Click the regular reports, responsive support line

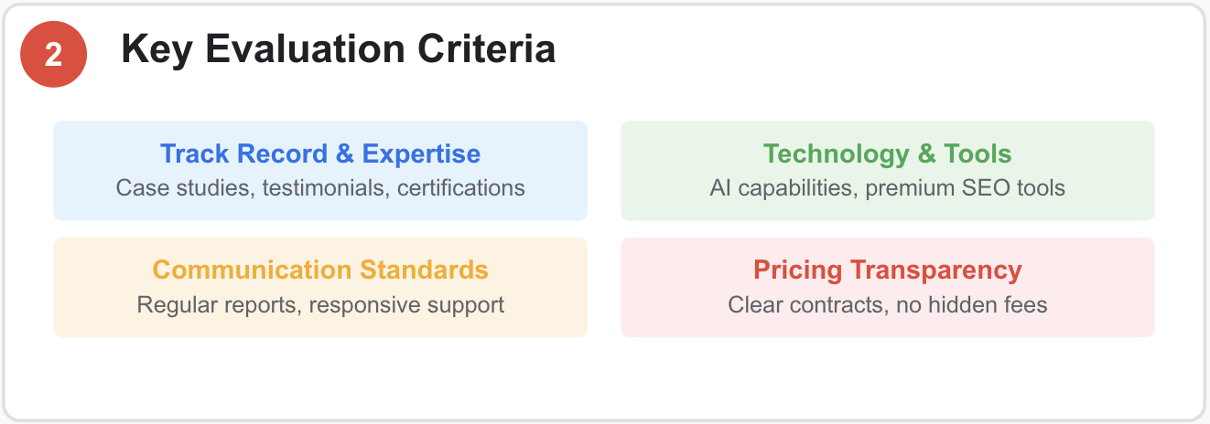pos(320,304)
